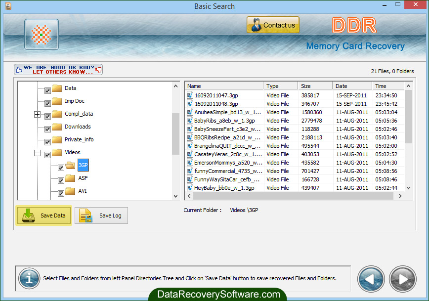This screenshot has height=301, width=429.
Task: Click the Save Log button
Action: 101,215
